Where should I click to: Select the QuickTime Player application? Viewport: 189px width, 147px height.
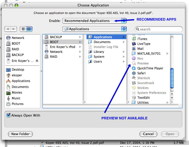[x=150, y=68]
